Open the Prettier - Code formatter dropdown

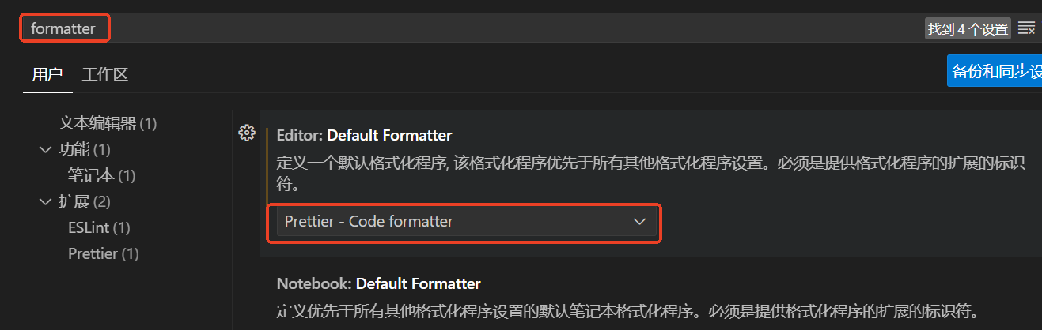(464, 222)
